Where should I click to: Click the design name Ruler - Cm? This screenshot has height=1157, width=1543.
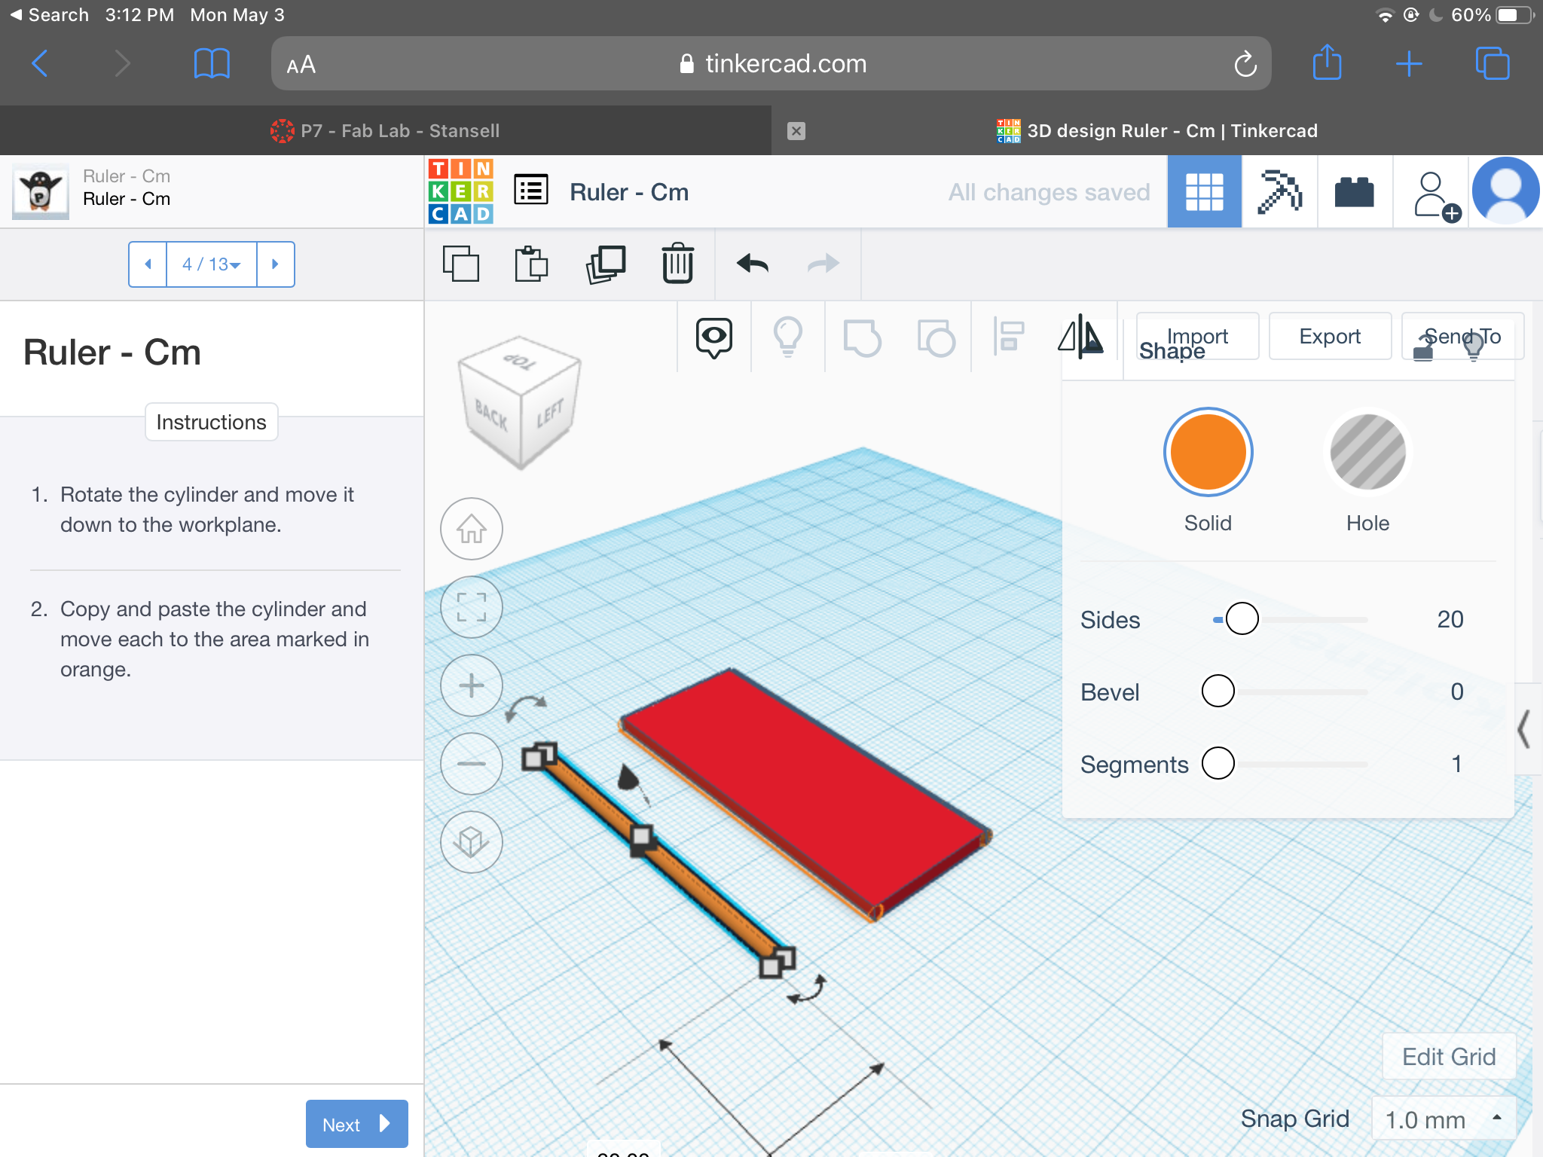click(x=628, y=192)
